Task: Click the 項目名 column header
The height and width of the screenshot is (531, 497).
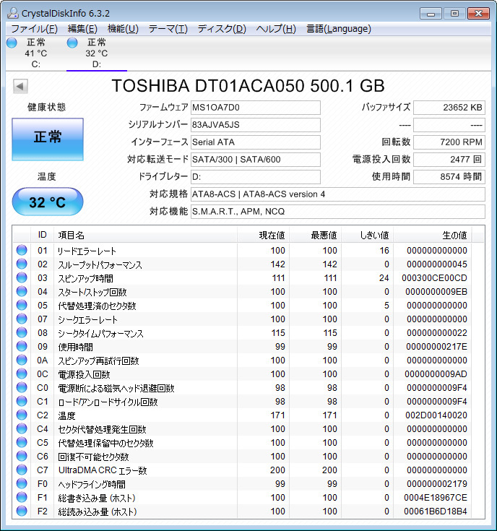Action: [x=146, y=235]
